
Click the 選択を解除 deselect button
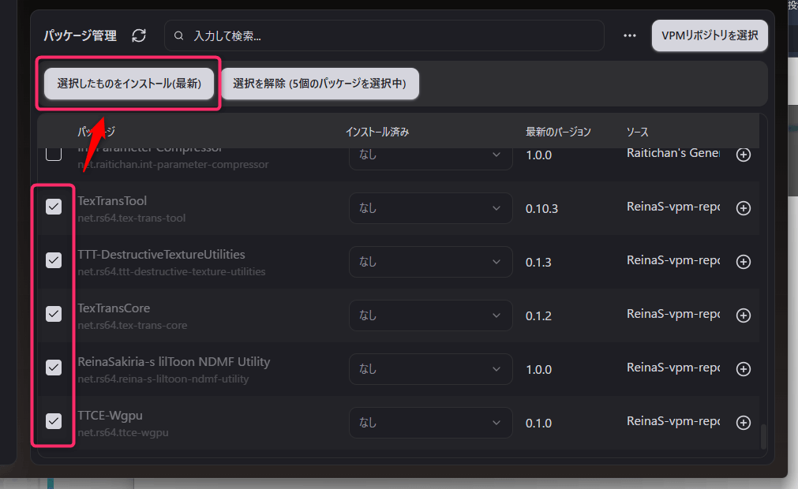click(x=320, y=84)
